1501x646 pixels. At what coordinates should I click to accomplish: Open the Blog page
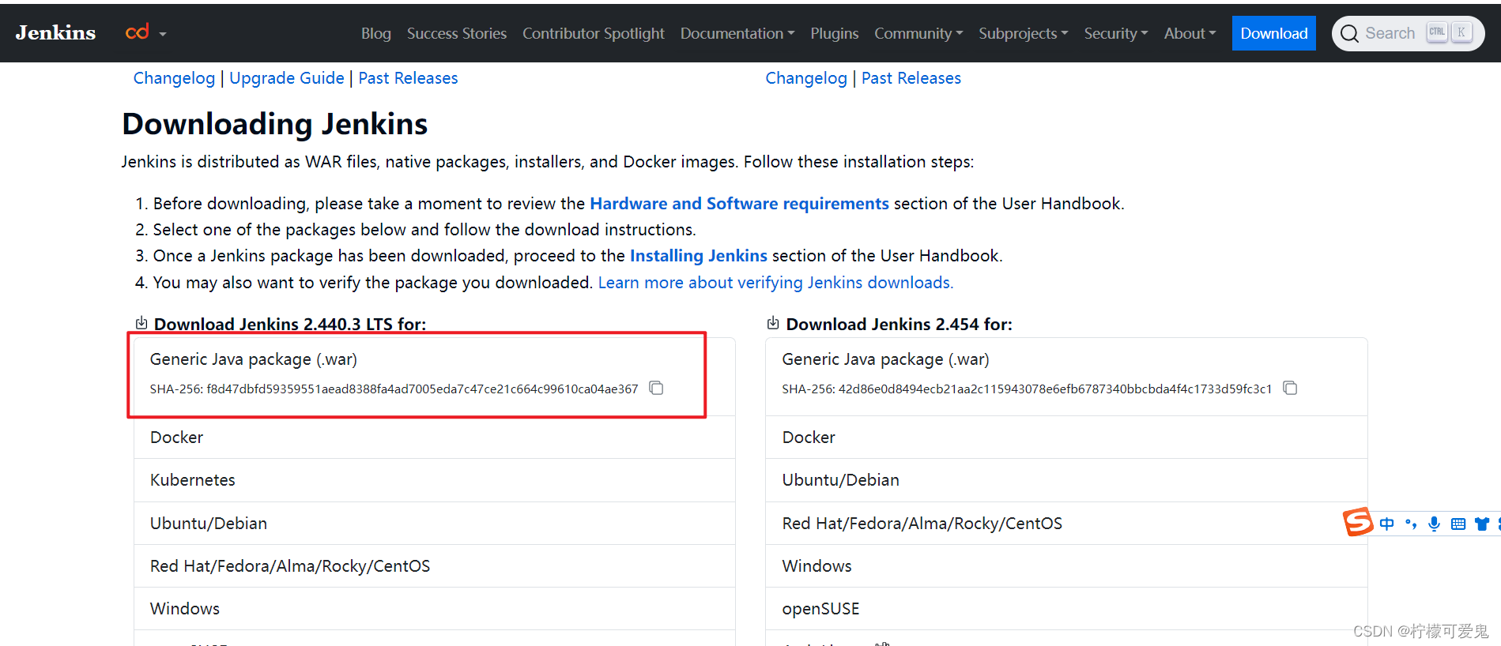tap(376, 33)
